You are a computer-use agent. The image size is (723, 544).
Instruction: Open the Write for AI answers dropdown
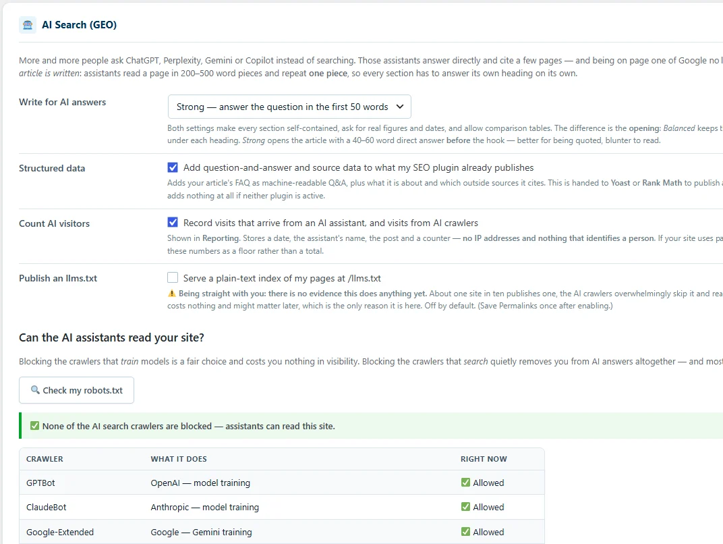[289, 107]
